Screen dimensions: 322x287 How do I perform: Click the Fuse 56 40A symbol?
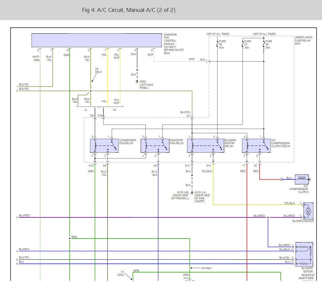pos(217,44)
